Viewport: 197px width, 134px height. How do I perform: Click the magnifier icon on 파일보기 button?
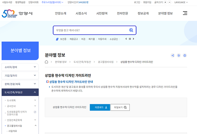coord(125,107)
